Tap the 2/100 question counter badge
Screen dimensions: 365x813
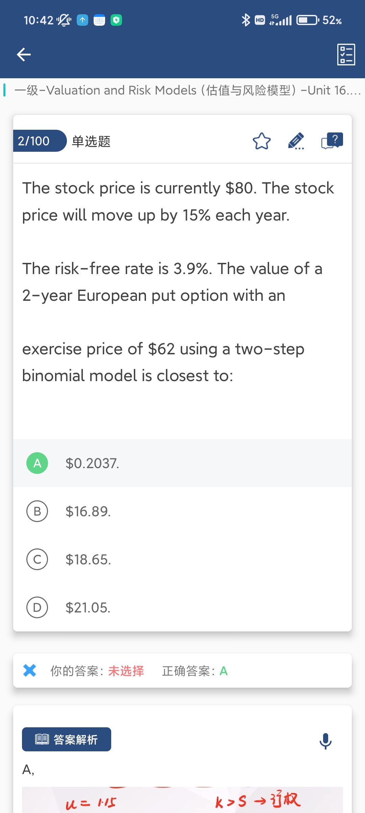pyautogui.click(x=34, y=141)
